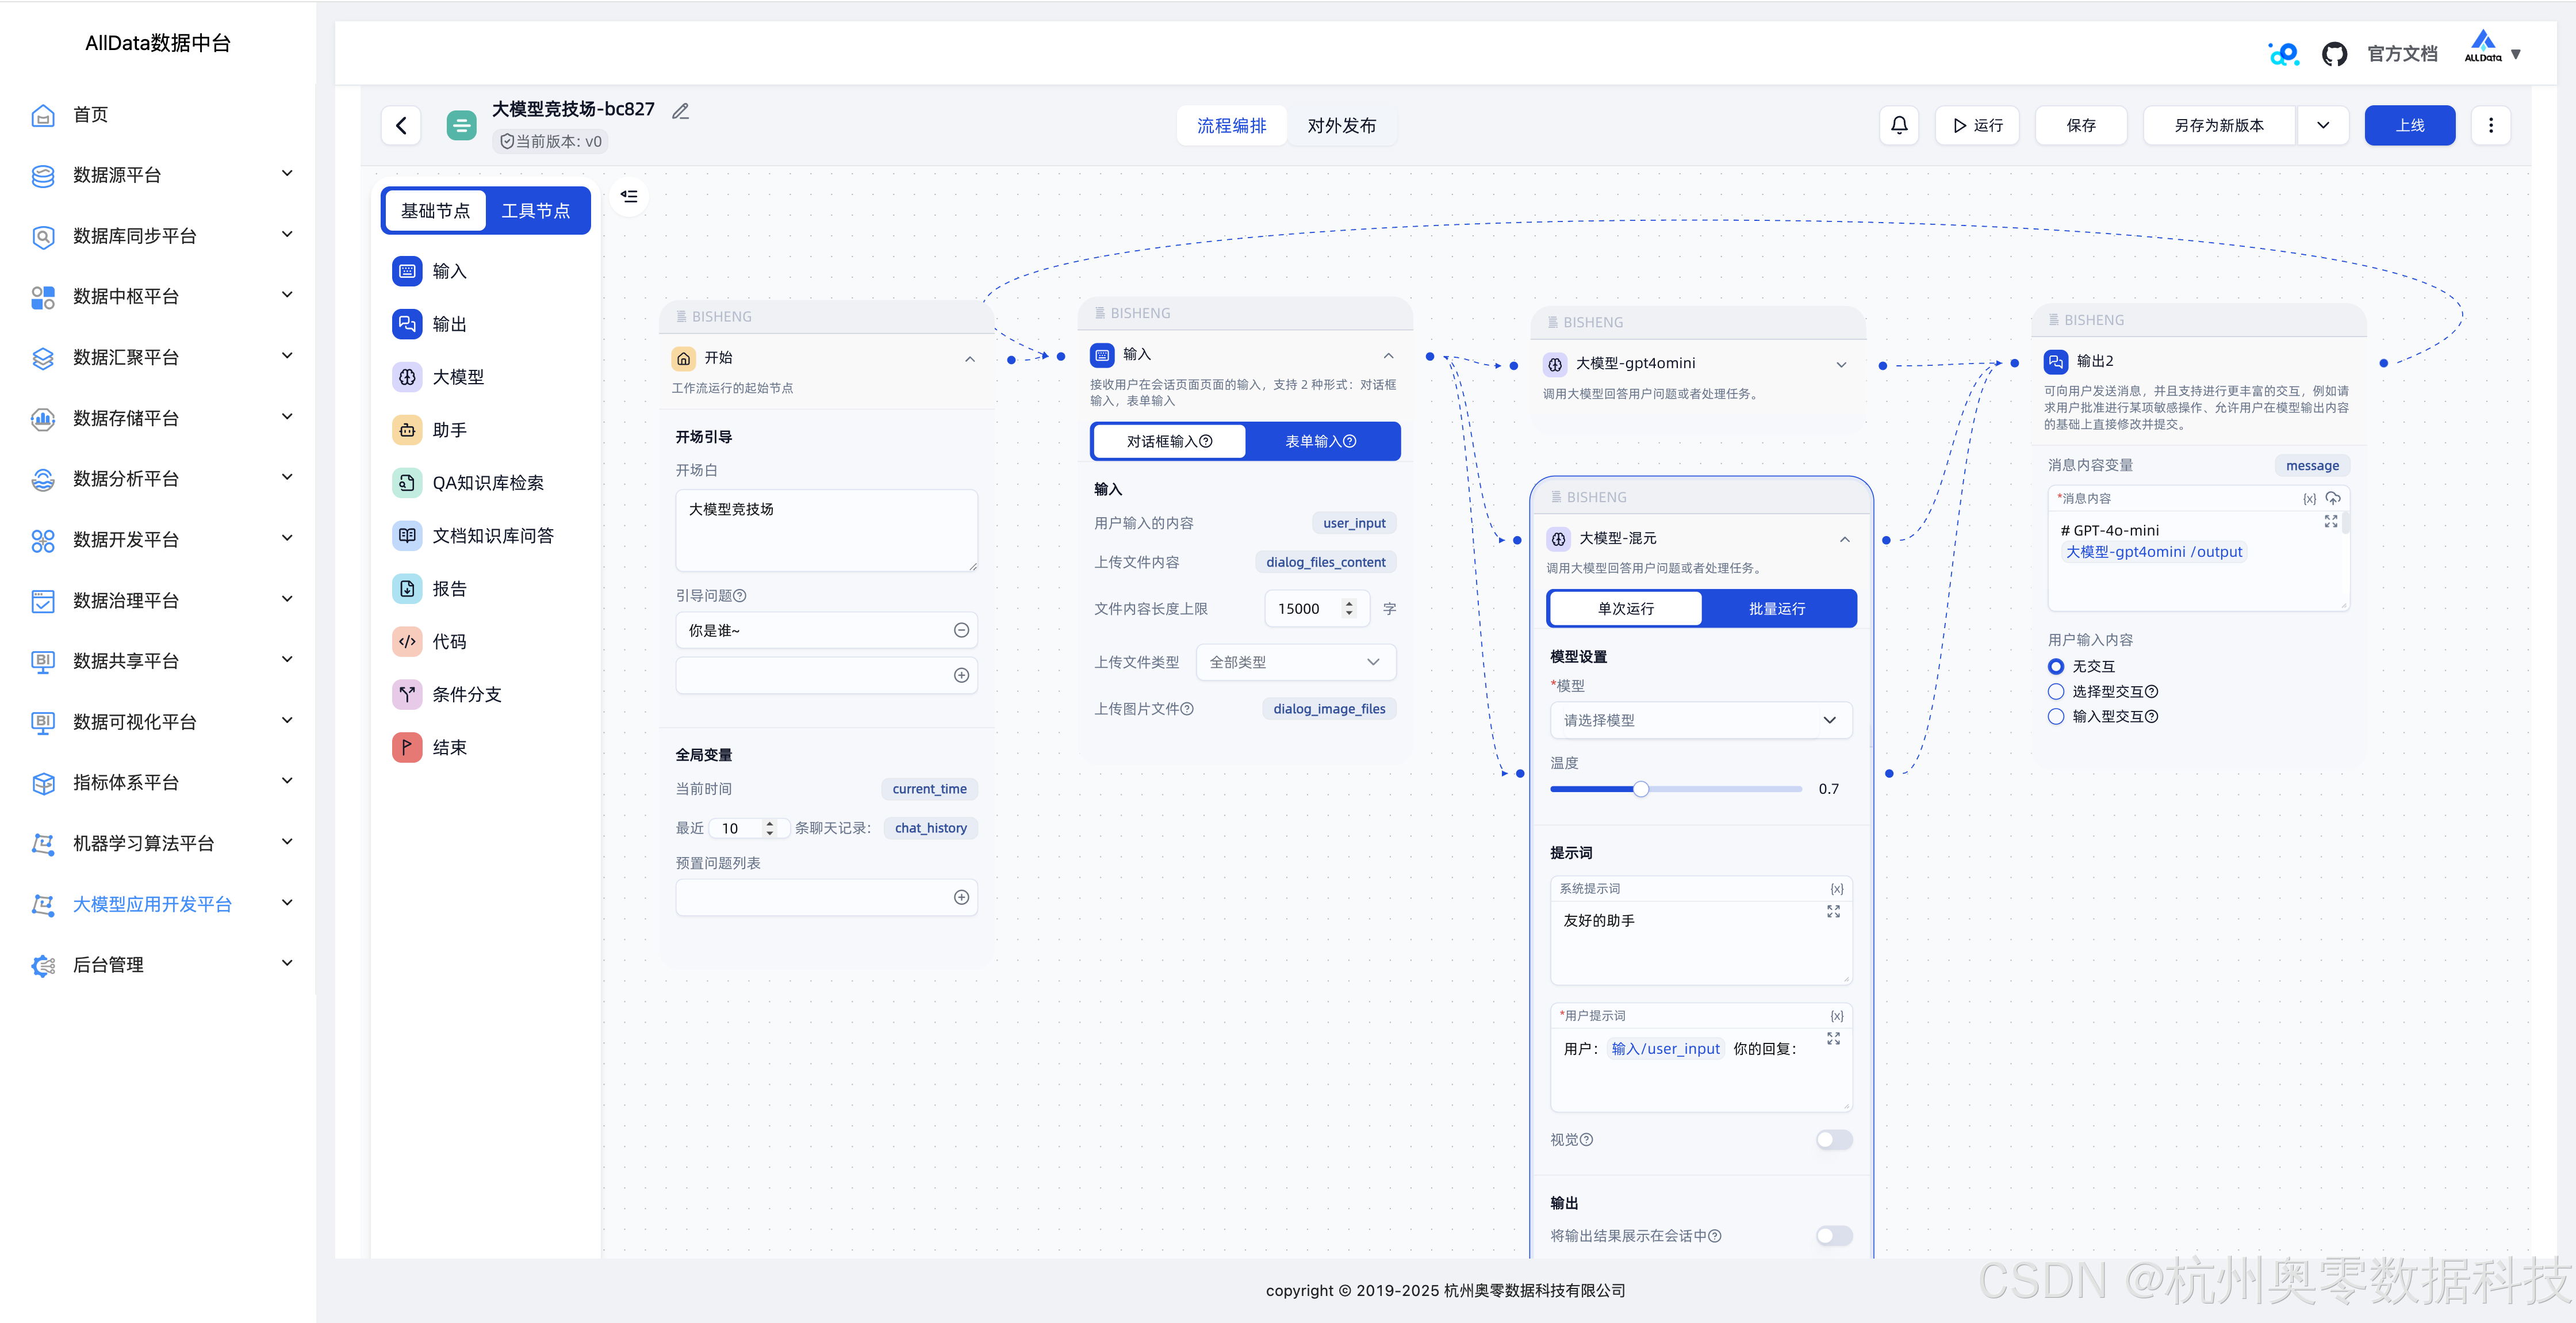Click the 保存 save button
This screenshot has width=2576, height=1323.
coord(2080,125)
